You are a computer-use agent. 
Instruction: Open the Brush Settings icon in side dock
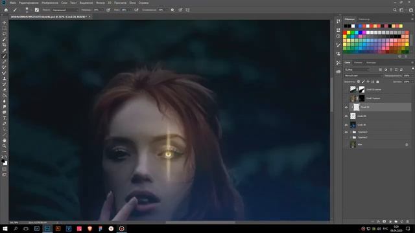[338, 45]
